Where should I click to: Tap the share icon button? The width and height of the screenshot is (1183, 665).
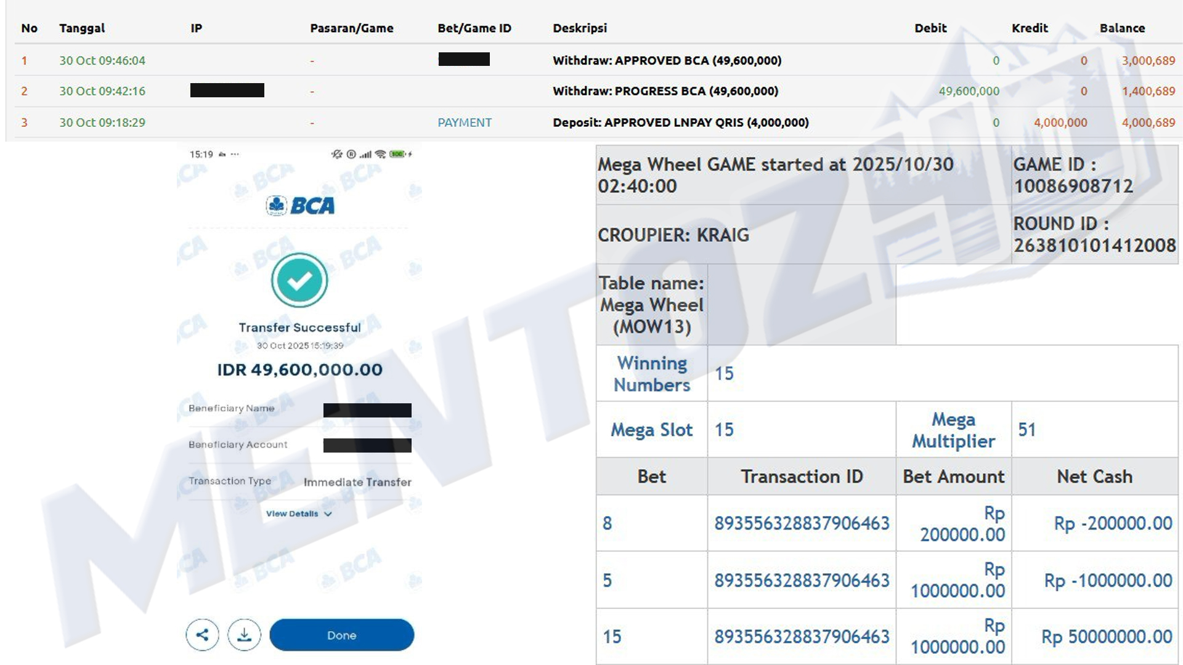coord(202,635)
